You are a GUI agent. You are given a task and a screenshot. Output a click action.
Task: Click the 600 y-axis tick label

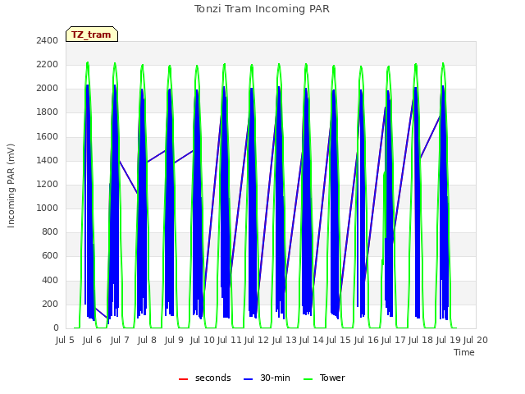pos(50,256)
